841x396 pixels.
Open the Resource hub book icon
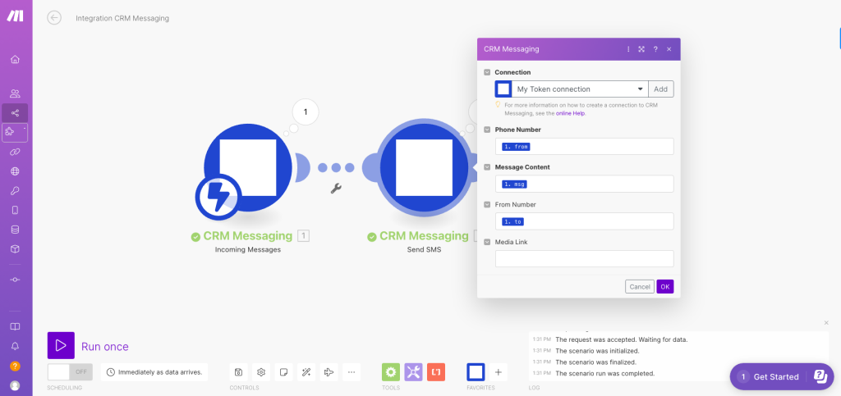coord(15,326)
